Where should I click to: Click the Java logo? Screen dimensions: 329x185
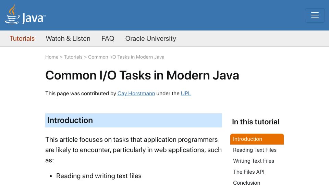coord(25,14)
